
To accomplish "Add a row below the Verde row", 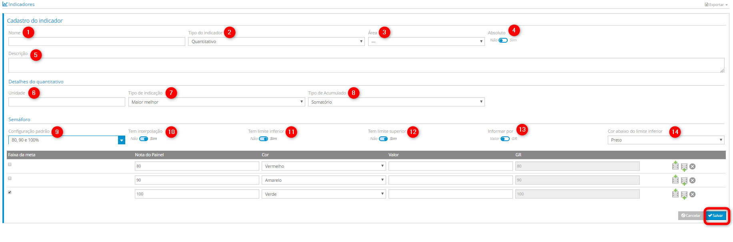I will pyautogui.click(x=684, y=195).
